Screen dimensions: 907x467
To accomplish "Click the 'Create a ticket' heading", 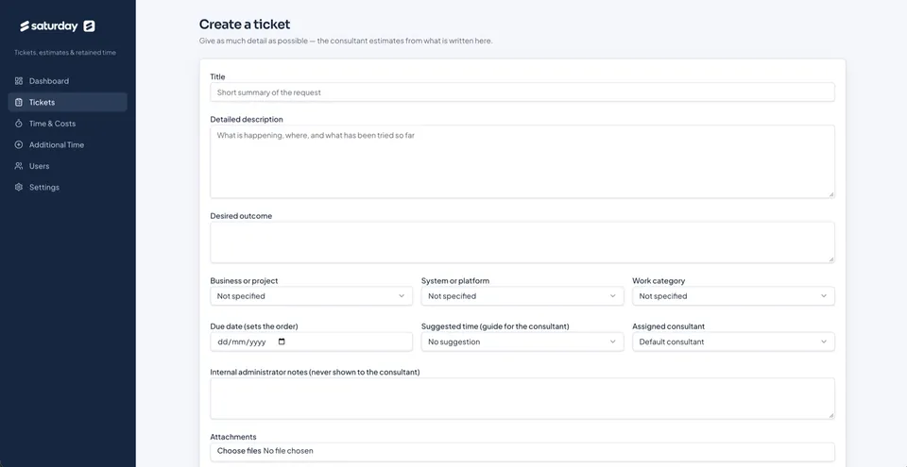I will tap(245, 25).
